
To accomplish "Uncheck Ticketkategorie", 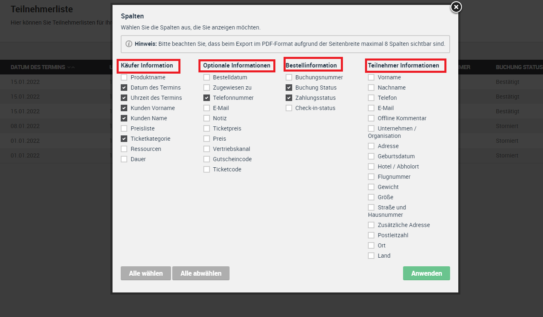I will [x=124, y=139].
